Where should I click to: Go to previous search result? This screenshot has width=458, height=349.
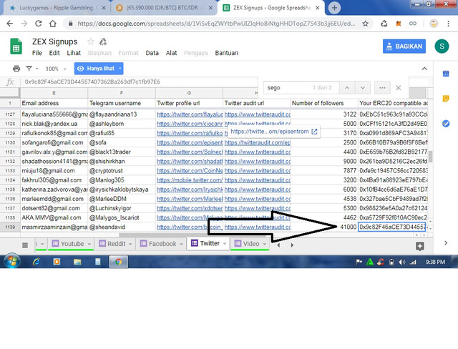point(347,88)
